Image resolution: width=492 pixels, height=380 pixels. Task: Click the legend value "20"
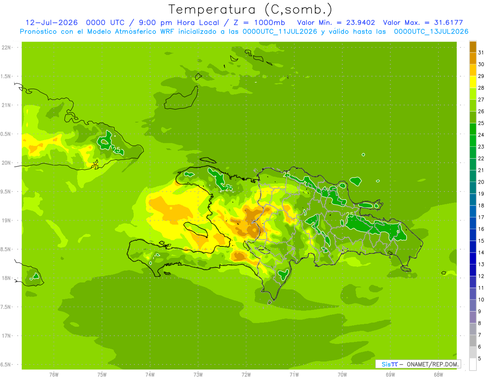[x=481, y=182]
